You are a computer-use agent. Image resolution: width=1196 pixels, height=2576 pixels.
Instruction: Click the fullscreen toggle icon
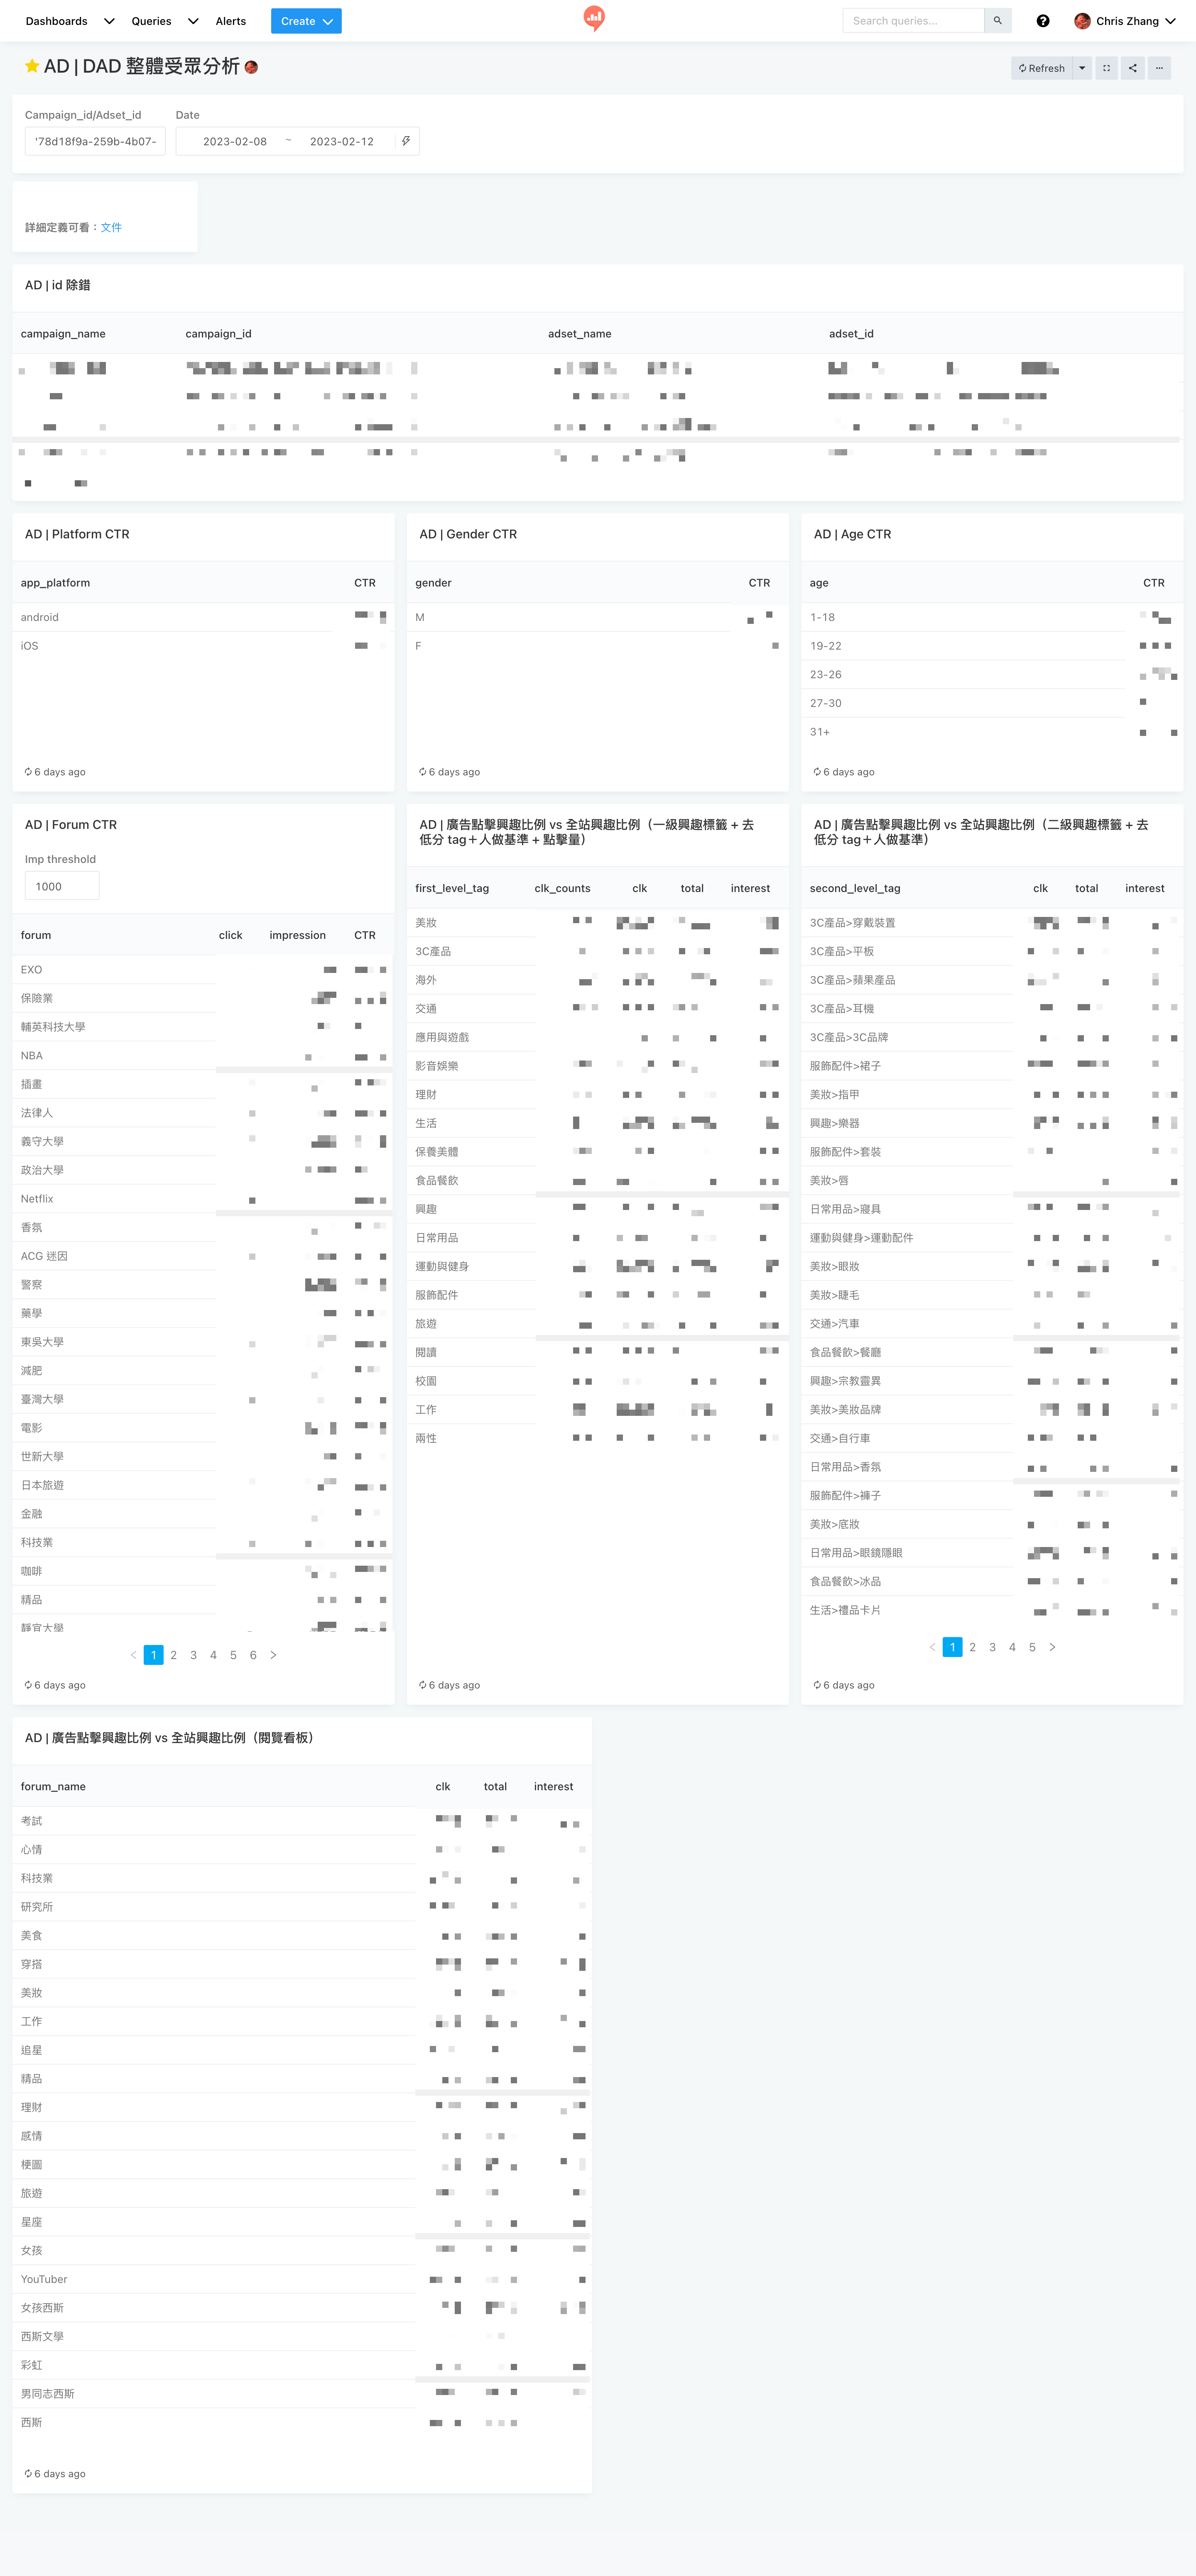point(1106,68)
